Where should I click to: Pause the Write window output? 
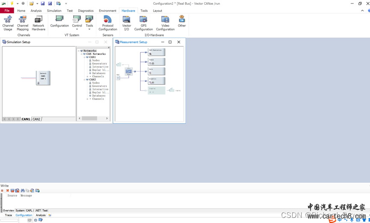2,190
